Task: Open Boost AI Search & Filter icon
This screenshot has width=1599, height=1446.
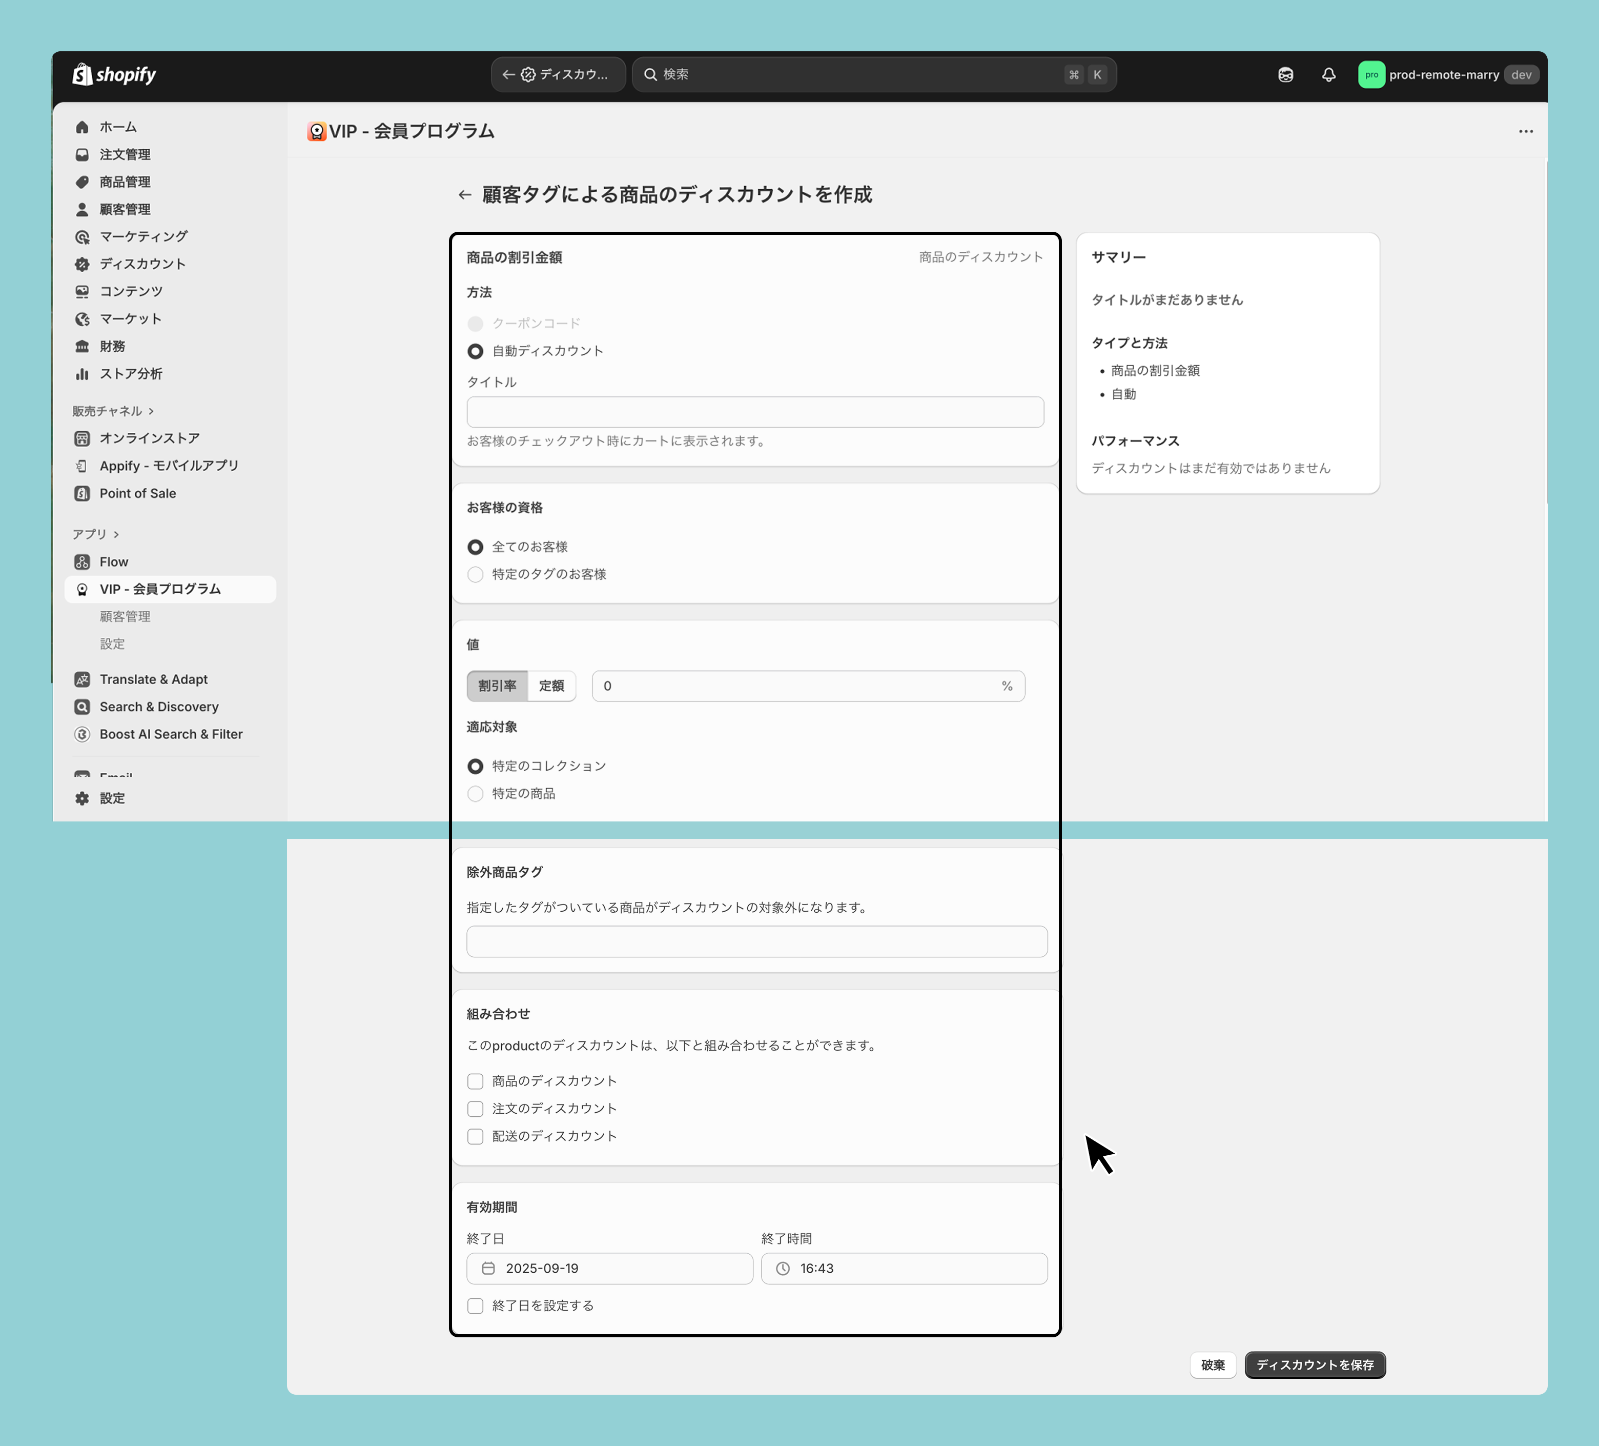Action: click(x=81, y=734)
